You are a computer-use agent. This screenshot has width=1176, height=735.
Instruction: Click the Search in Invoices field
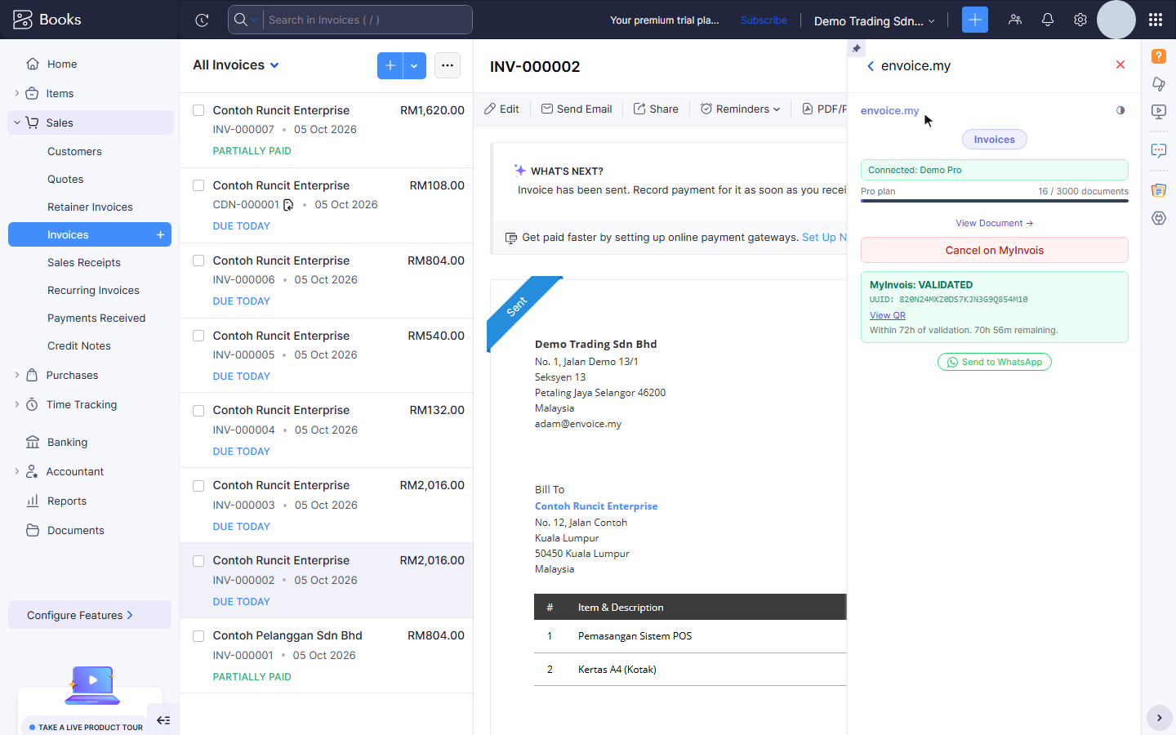(x=369, y=20)
